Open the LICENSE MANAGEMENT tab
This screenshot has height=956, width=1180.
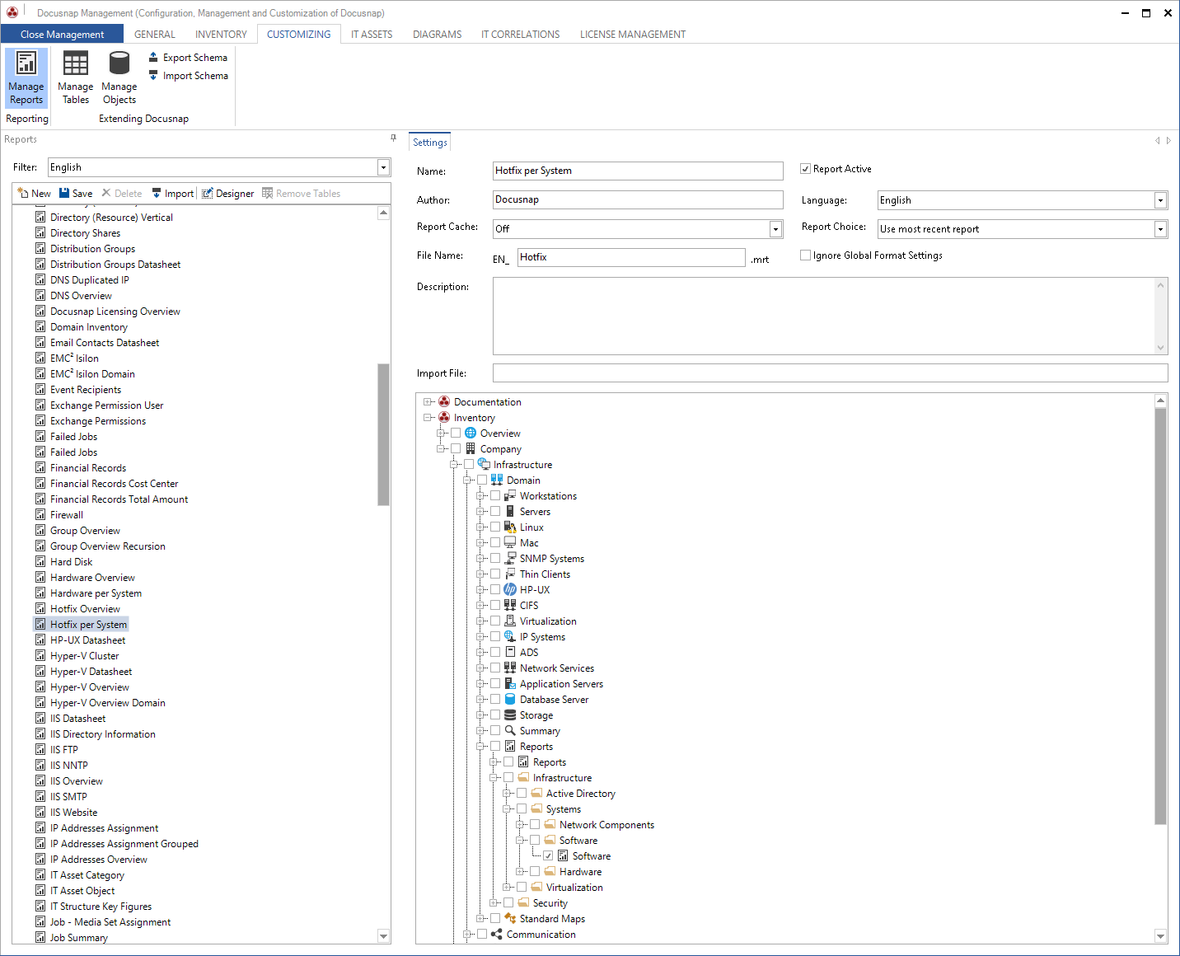pyautogui.click(x=633, y=34)
